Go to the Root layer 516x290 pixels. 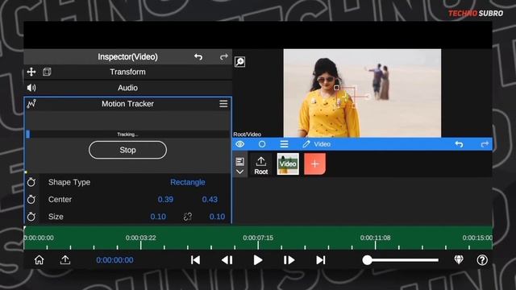point(261,164)
